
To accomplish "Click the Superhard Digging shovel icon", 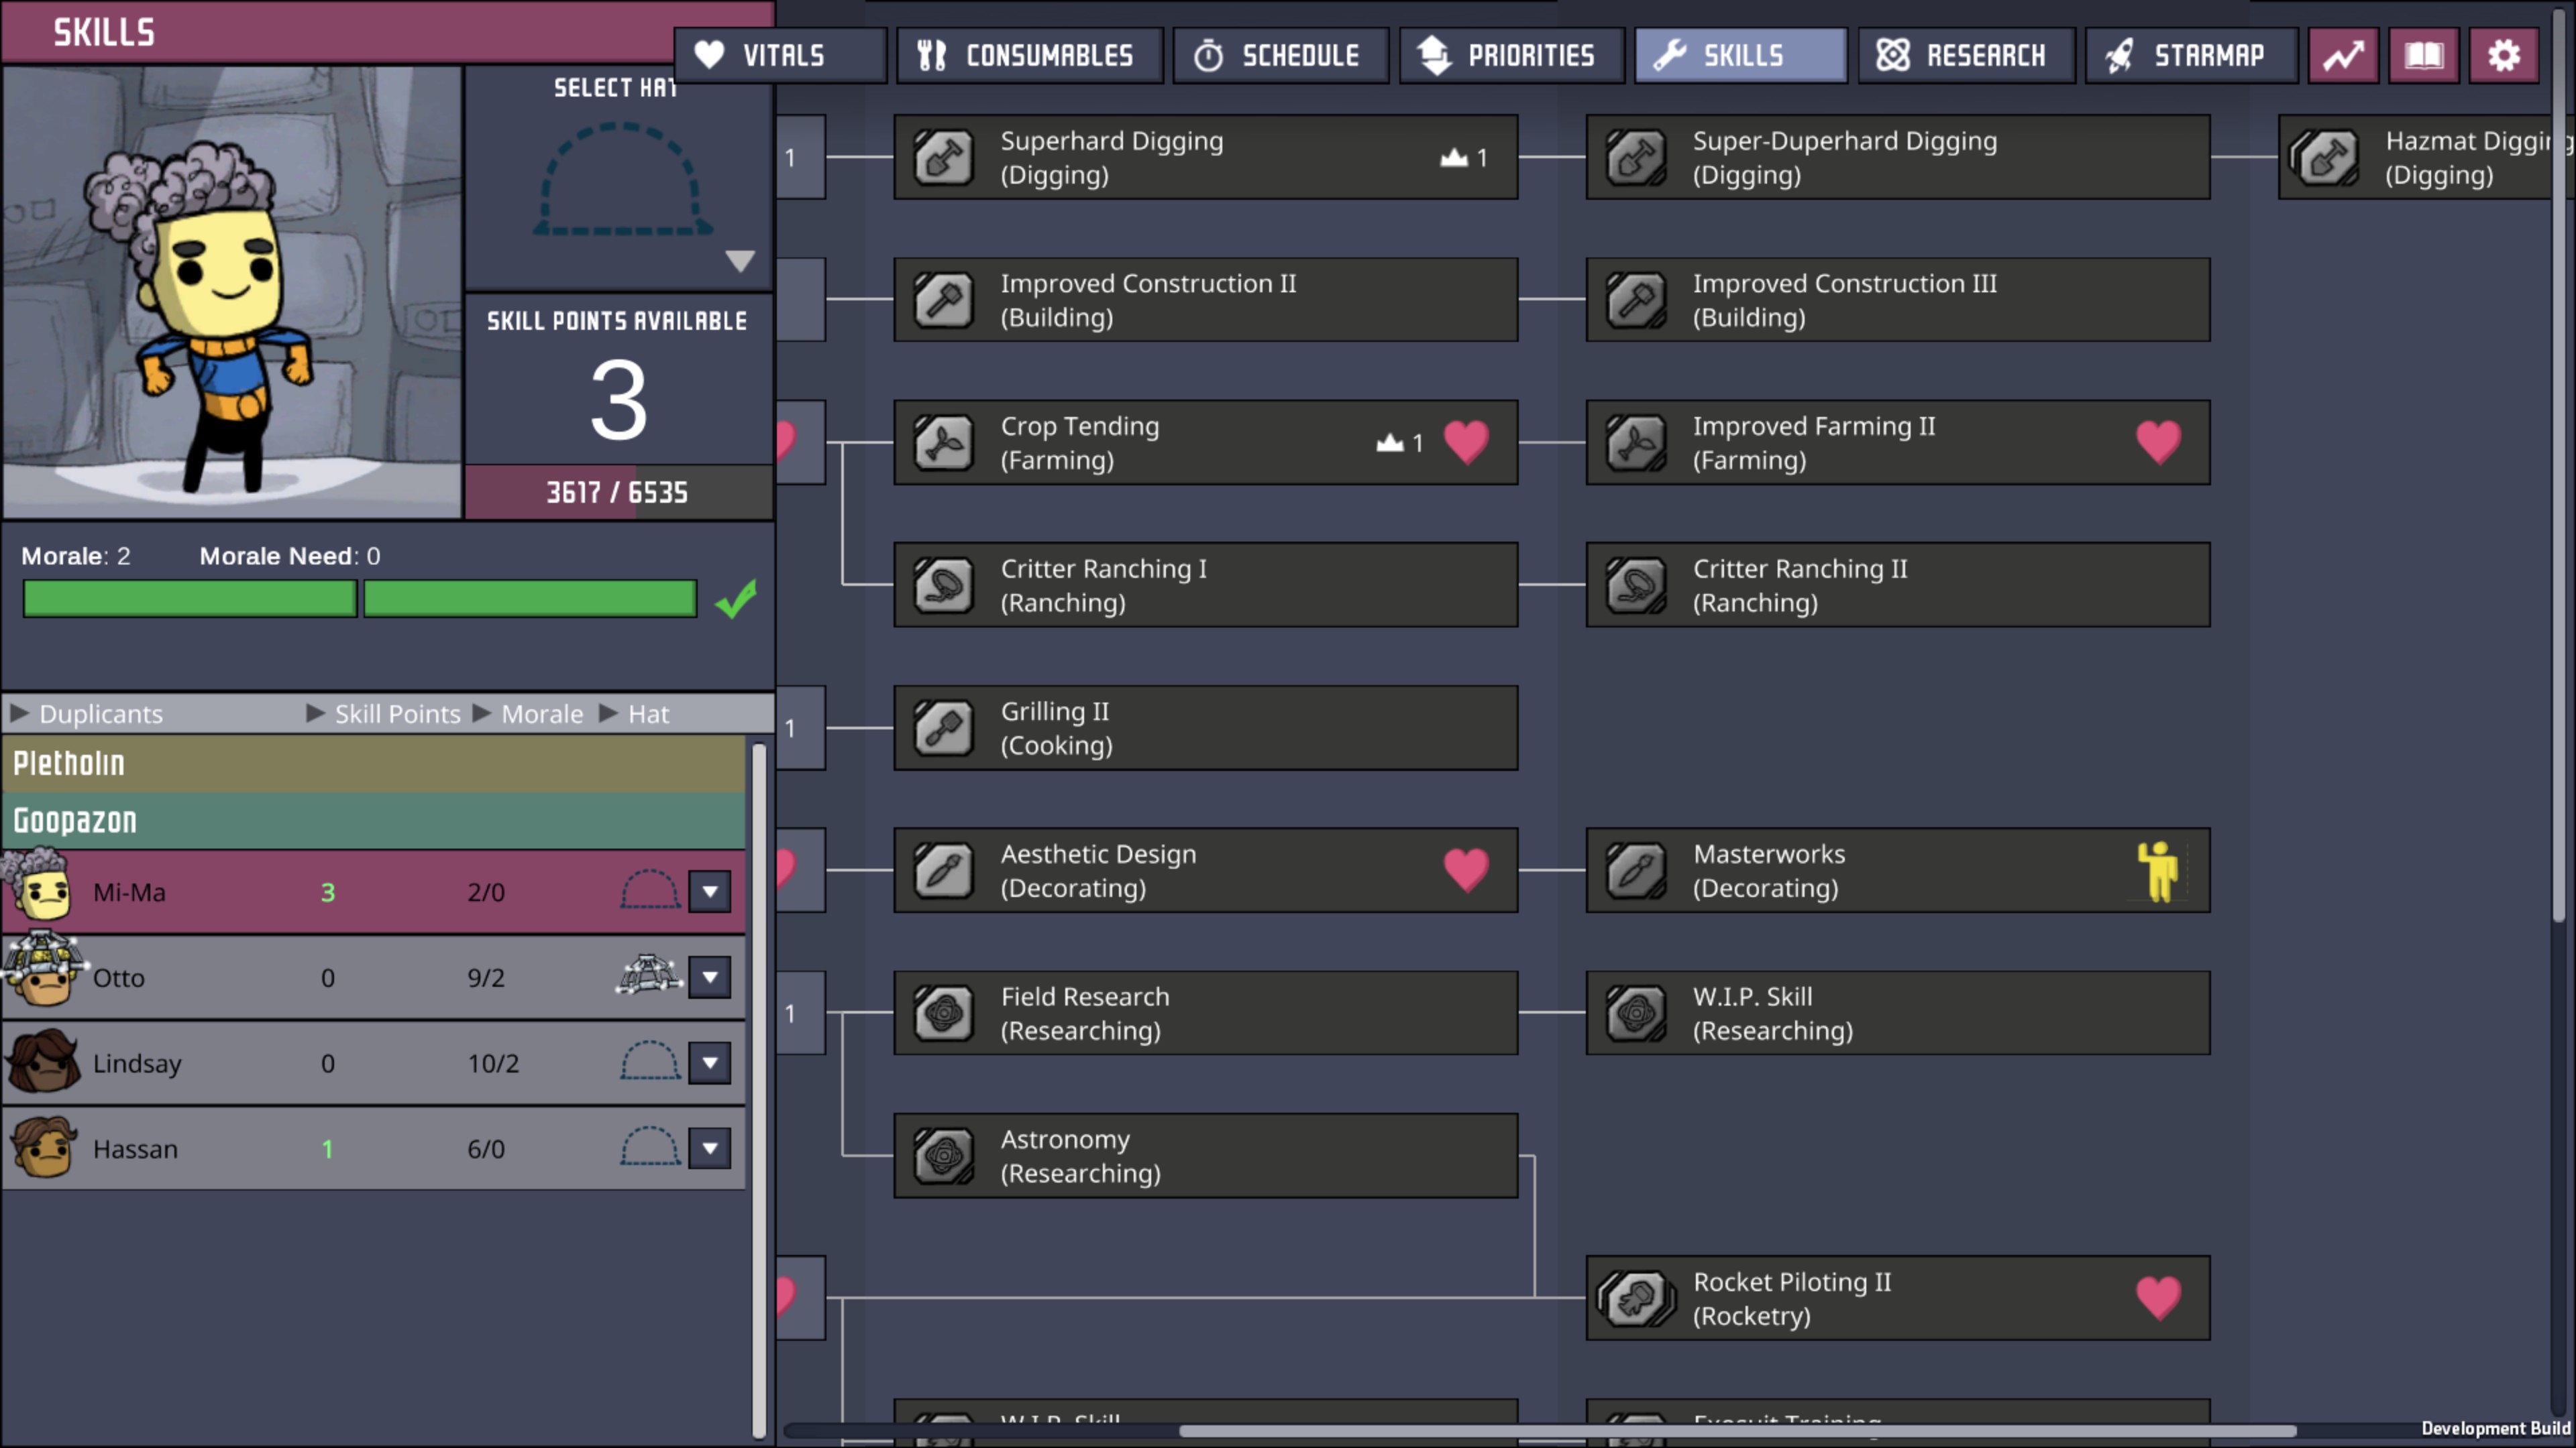I will pos(943,158).
